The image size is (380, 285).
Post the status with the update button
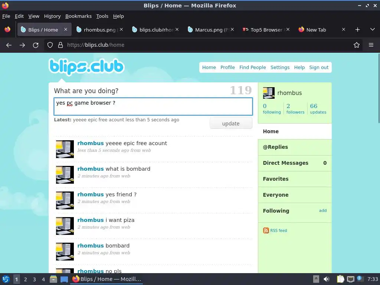pos(231,123)
